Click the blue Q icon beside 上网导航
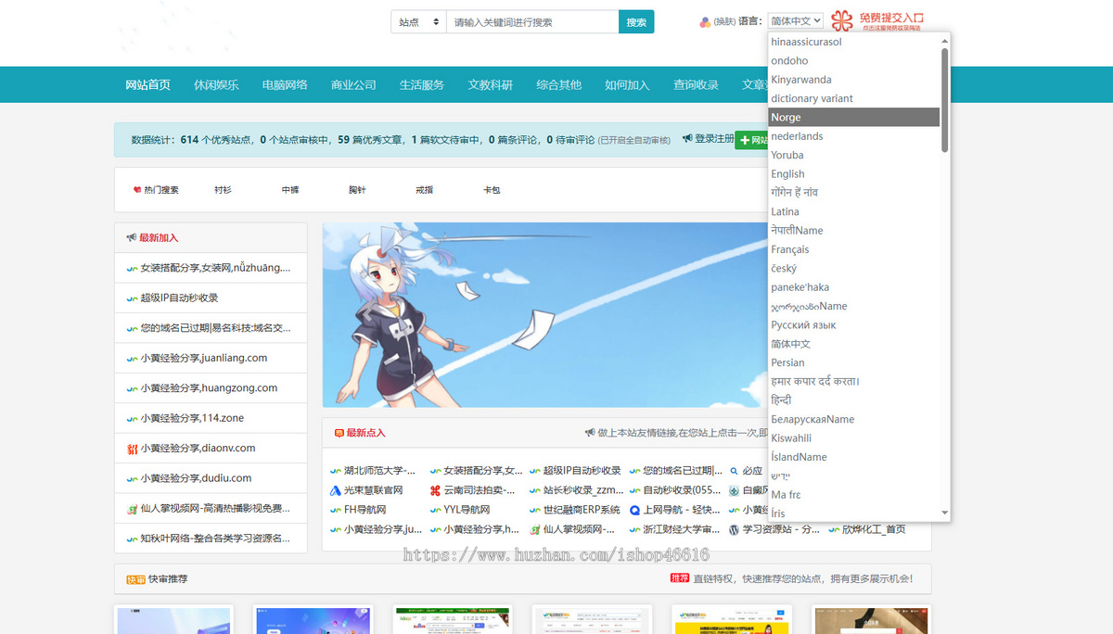1113x634 pixels. click(x=635, y=510)
